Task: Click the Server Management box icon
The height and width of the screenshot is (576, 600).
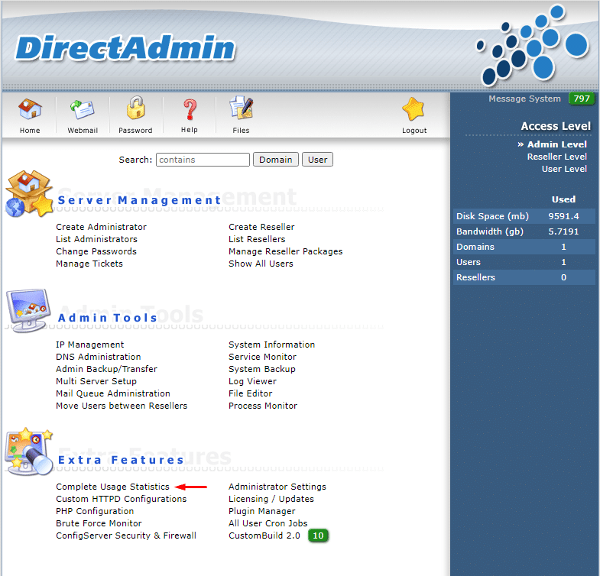Action: 29,194
